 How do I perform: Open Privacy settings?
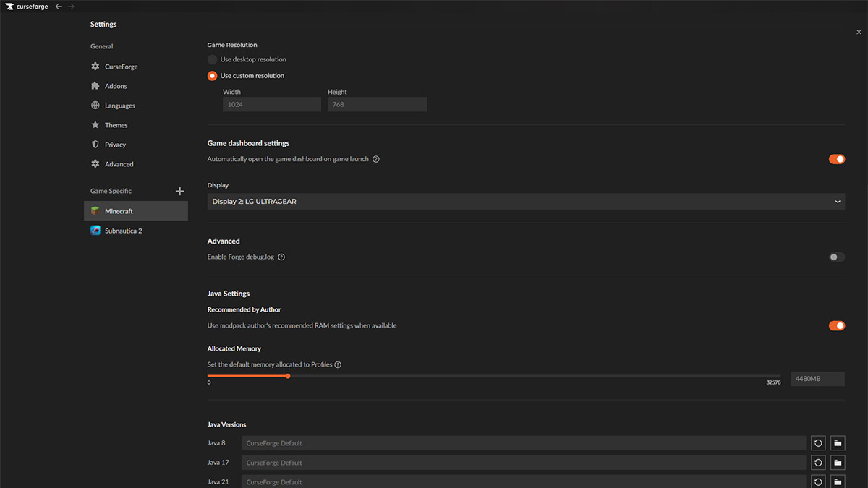click(x=136, y=145)
